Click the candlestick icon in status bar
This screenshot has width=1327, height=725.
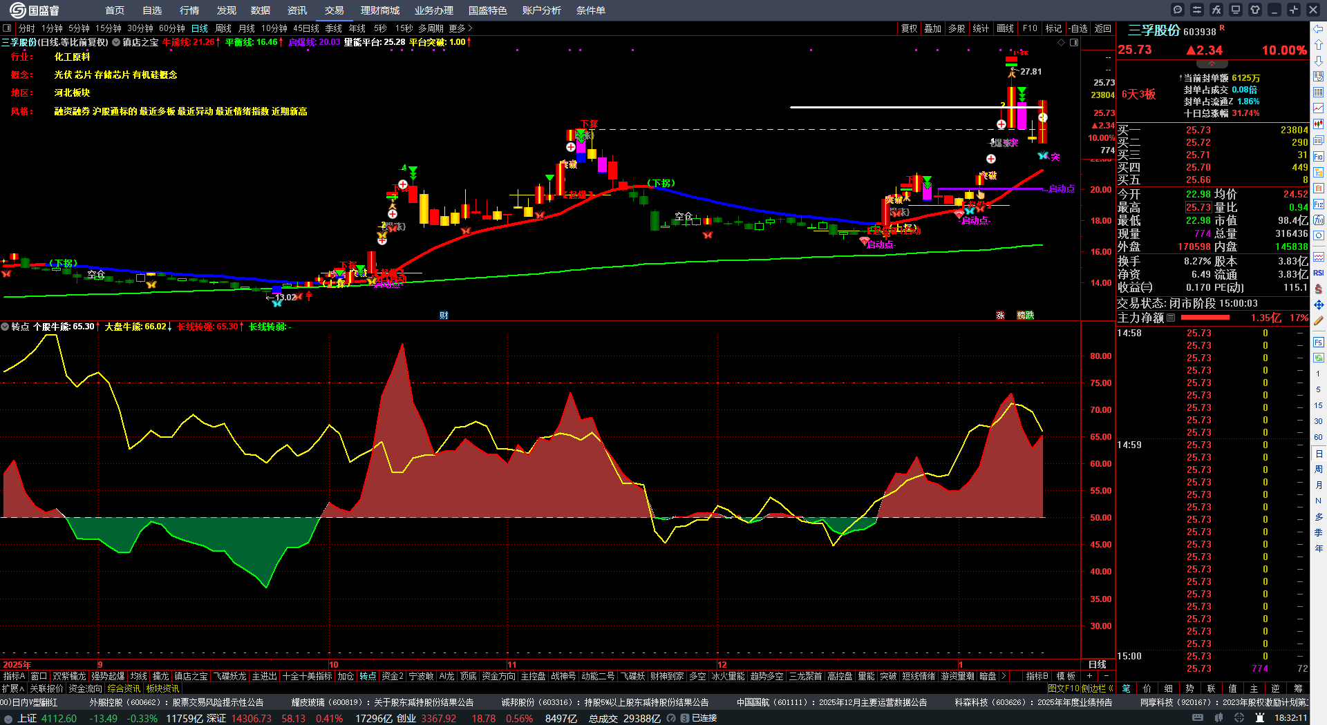click(x=1220, y=718)
